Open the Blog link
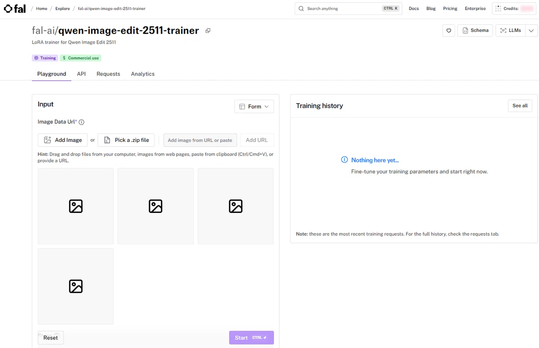Viewport: 539px width, 348px height. (x=431, y=9)
